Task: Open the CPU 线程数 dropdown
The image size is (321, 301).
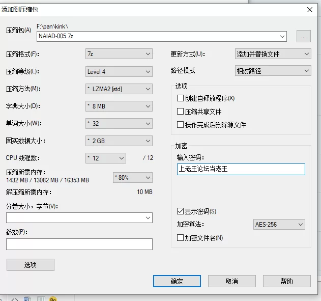Action: click(105, 158)
